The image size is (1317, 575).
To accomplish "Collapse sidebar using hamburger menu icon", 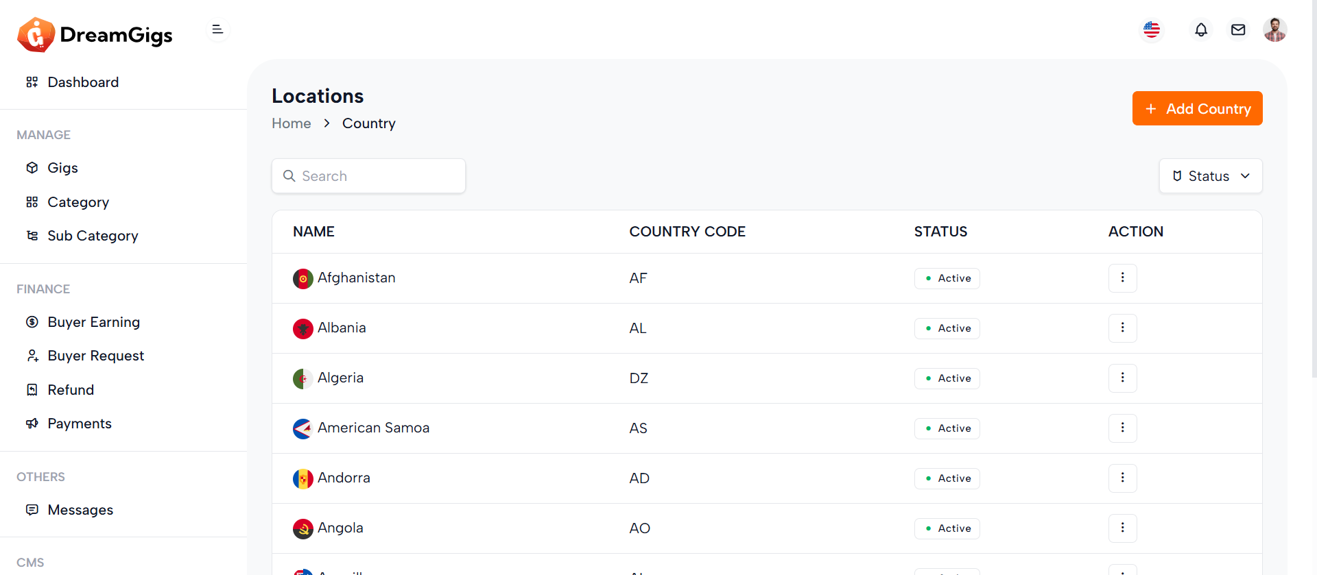I will coord(217,29).
